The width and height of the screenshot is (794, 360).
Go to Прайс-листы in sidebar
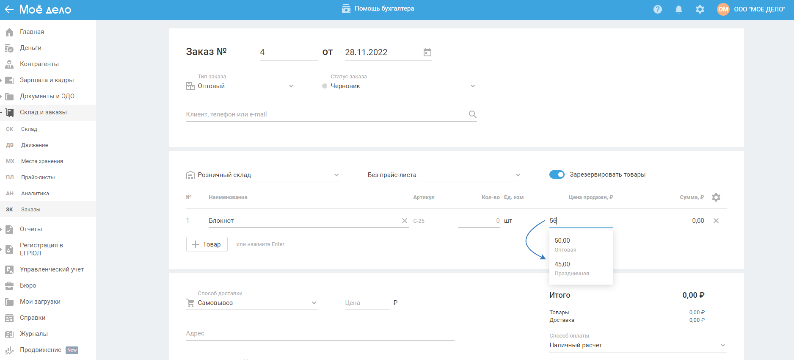(38, 177)
